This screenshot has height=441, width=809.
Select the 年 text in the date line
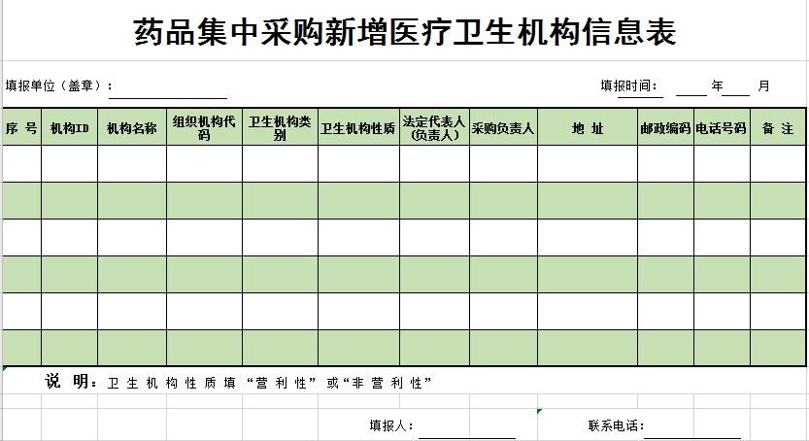pos(717,85)
